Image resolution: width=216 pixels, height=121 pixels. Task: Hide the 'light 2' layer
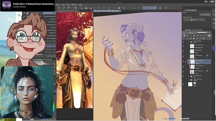click(183, 61)
